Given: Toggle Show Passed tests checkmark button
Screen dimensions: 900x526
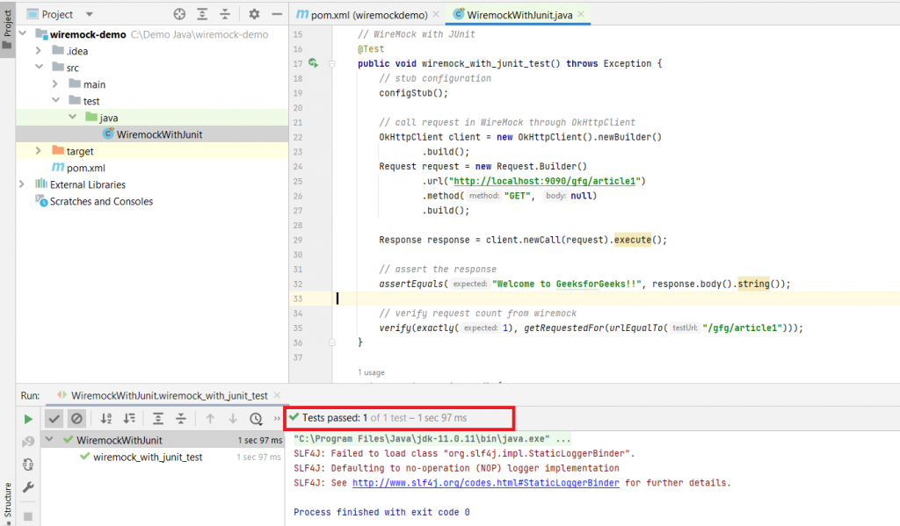Looking at the screenshot, I should pos(54,419).
